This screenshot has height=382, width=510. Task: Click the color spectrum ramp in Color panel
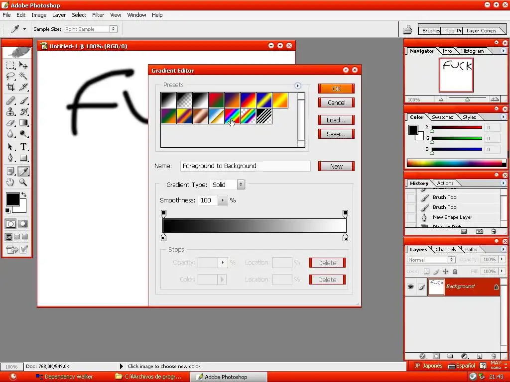[x=456, y=163]
